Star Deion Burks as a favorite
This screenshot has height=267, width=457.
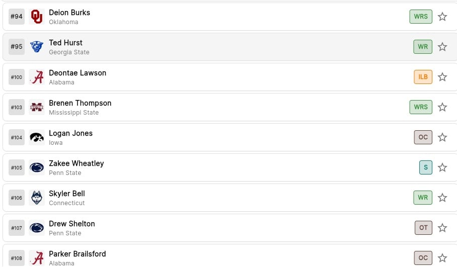[442, 17]
